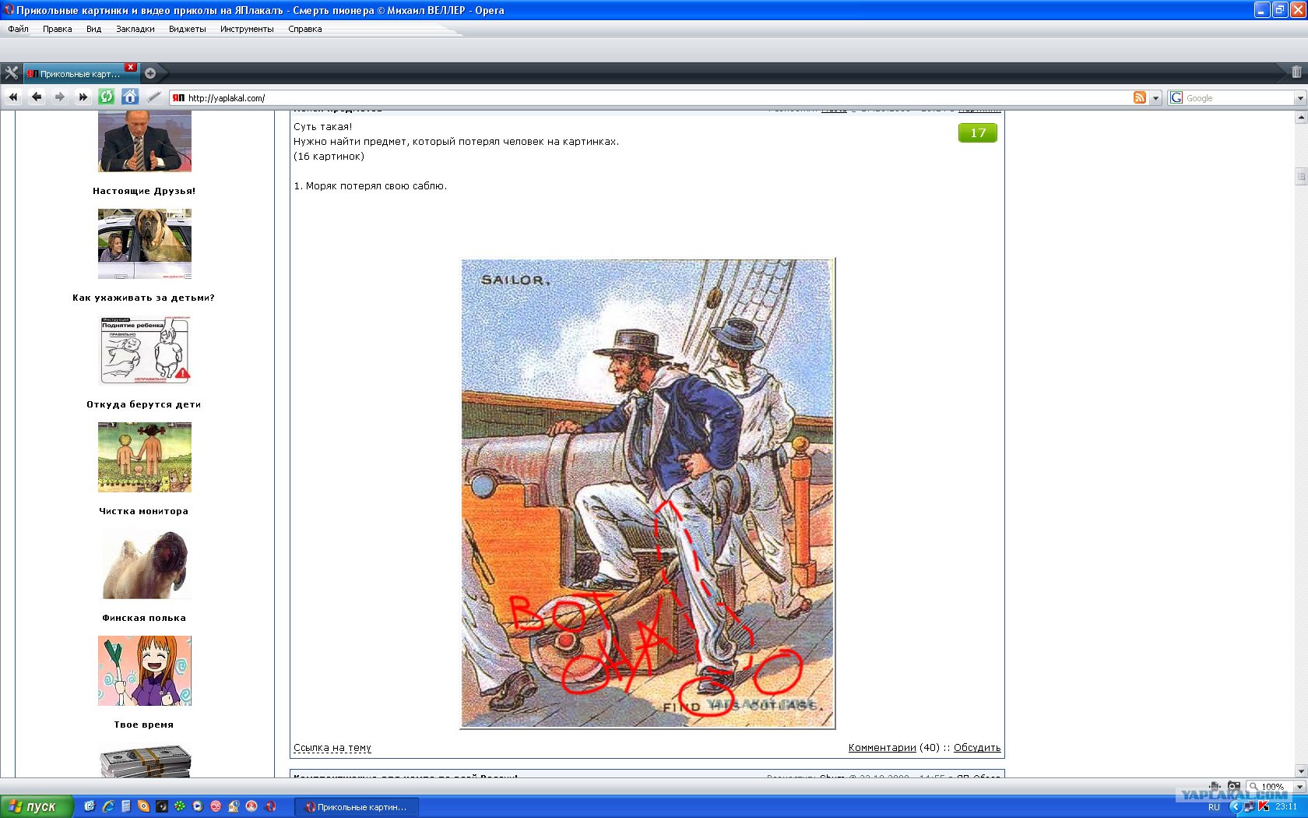Go forward one page
Screen dimensions: 1308x818
tap(60, 97)
